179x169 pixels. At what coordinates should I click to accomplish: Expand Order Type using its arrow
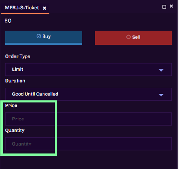tap(161, 70)
